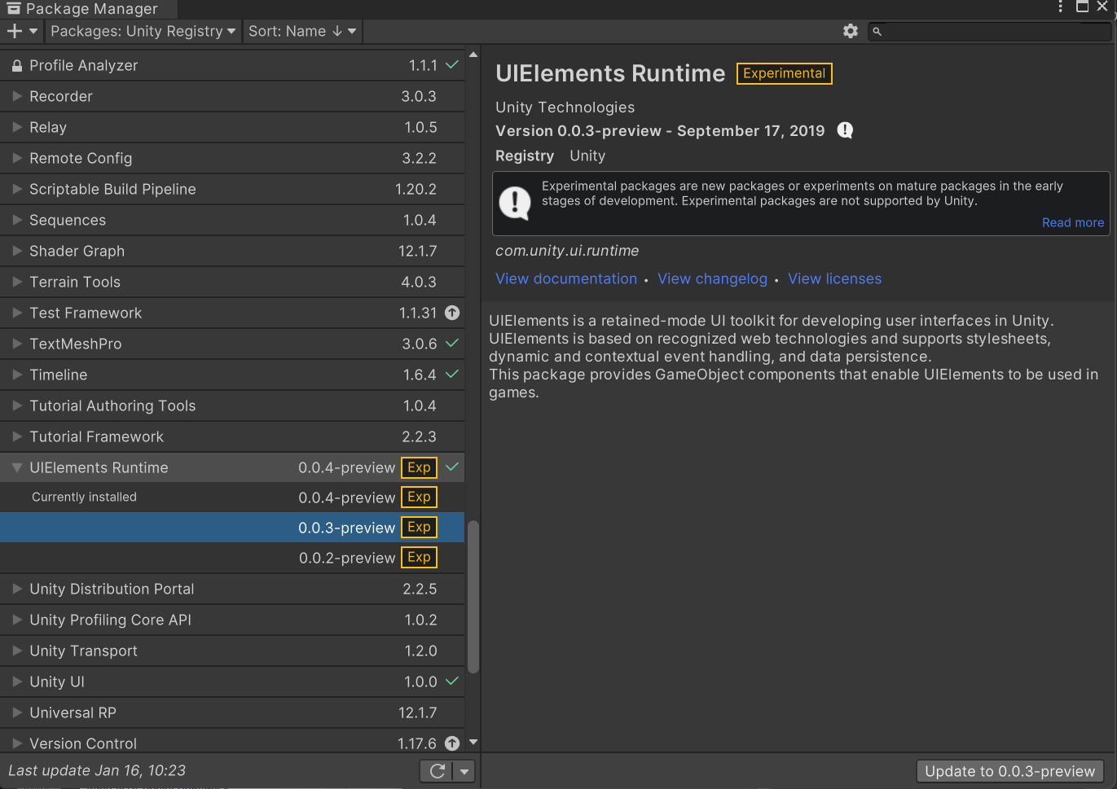Image resolution: width=1117 pixels, height=789 pixels.
Task: Click inside the package search field
Action: click(x=989, y=32)
